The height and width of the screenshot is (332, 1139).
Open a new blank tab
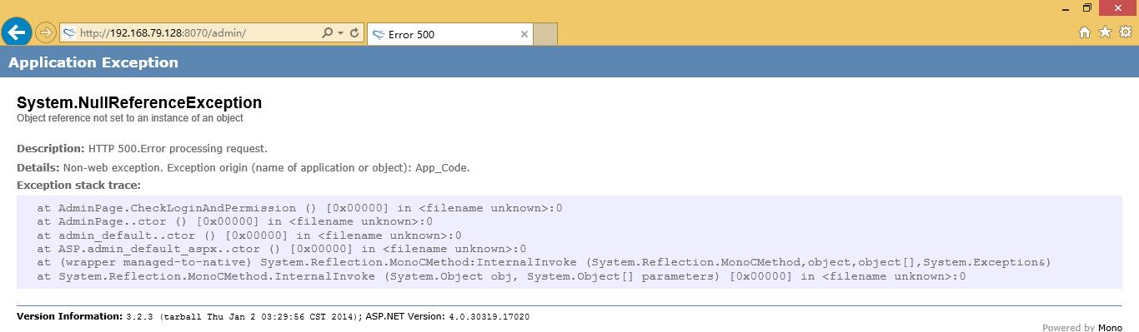pyautogui.click(x=545, y=34)
